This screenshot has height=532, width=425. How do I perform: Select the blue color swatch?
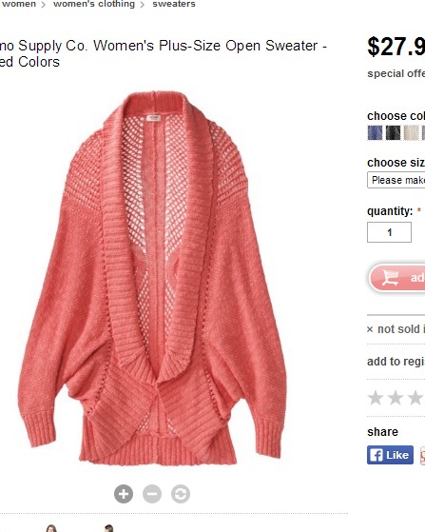pos(375,132)
